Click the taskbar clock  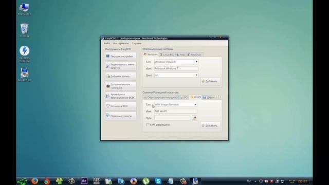pos(303,181)
